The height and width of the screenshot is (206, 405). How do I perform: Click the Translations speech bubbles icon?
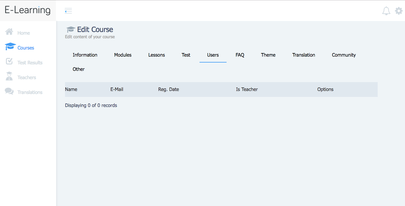tap(9, 91)
